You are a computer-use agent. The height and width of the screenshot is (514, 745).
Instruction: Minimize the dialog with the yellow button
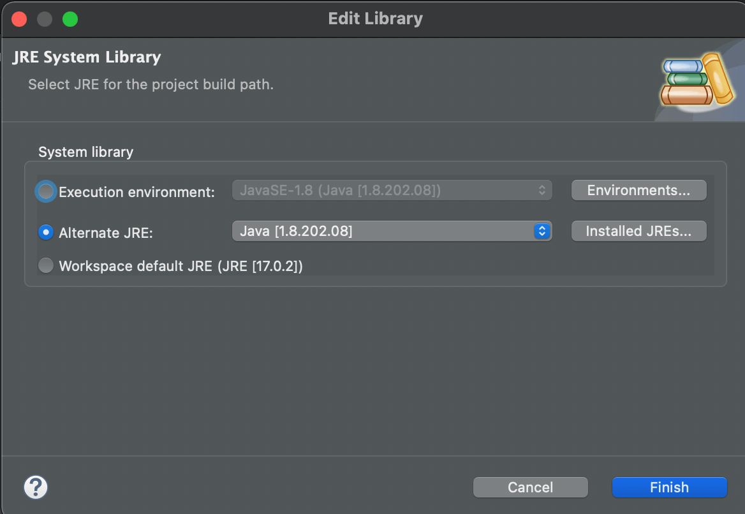click(45, 19)
